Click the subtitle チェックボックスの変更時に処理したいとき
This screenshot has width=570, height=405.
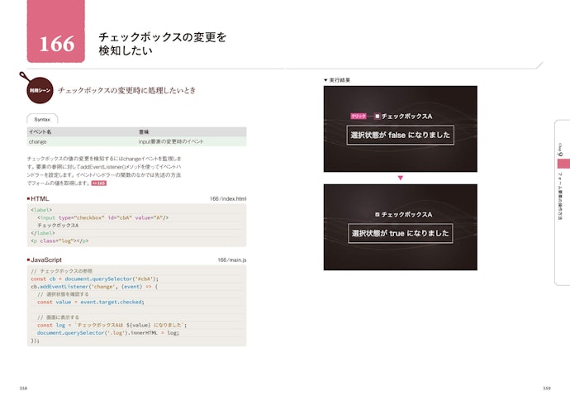coord(127,90)
